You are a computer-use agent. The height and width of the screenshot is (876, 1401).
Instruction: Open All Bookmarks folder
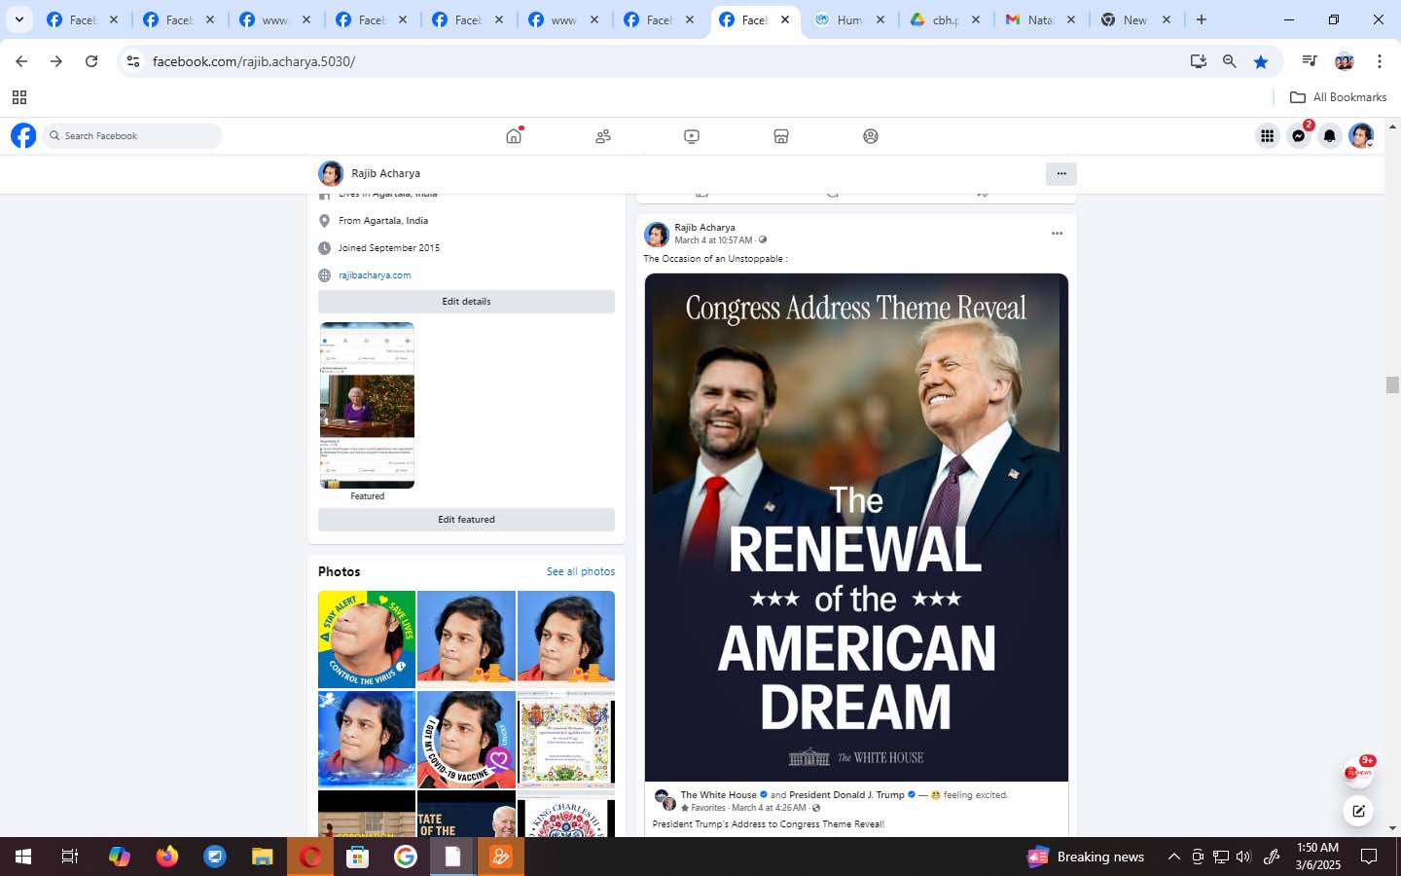[x=1338, y=97]
